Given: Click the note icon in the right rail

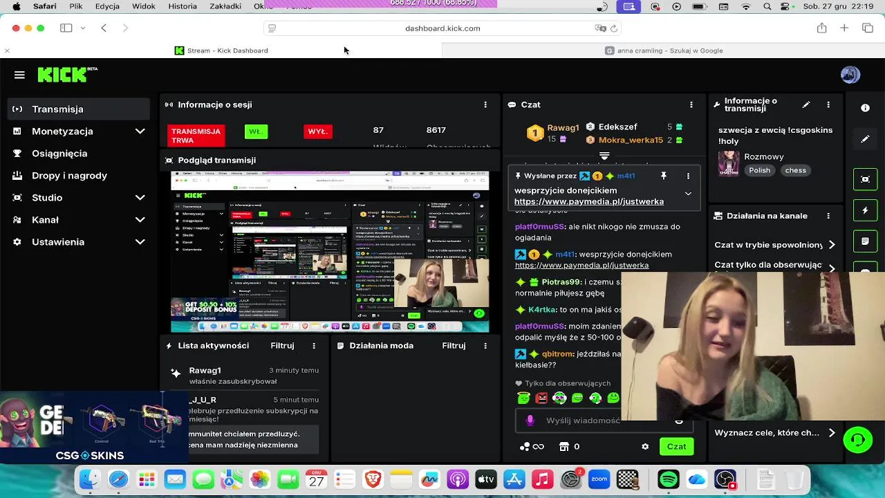Looking at the screenshot, I should coord(865,241).
